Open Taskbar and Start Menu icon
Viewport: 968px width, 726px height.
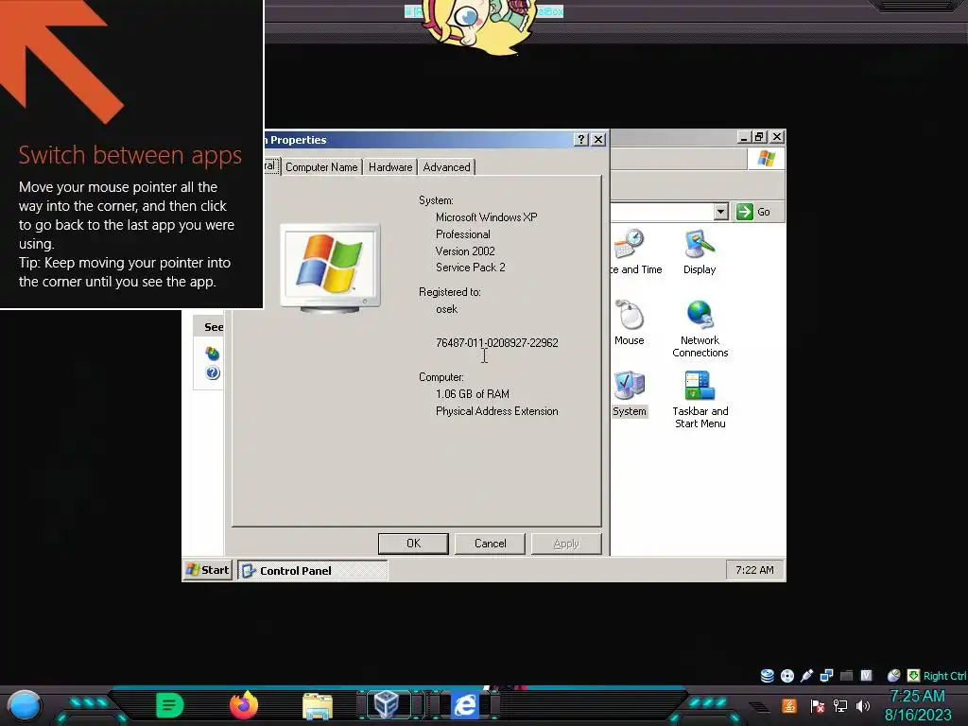tap(700, 400)
